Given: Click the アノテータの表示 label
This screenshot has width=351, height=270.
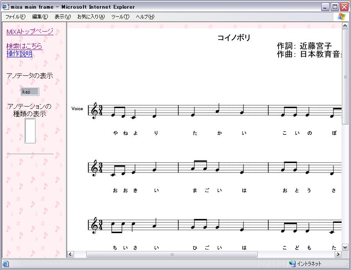Looking at the screenshot, I should pos(30,76).
